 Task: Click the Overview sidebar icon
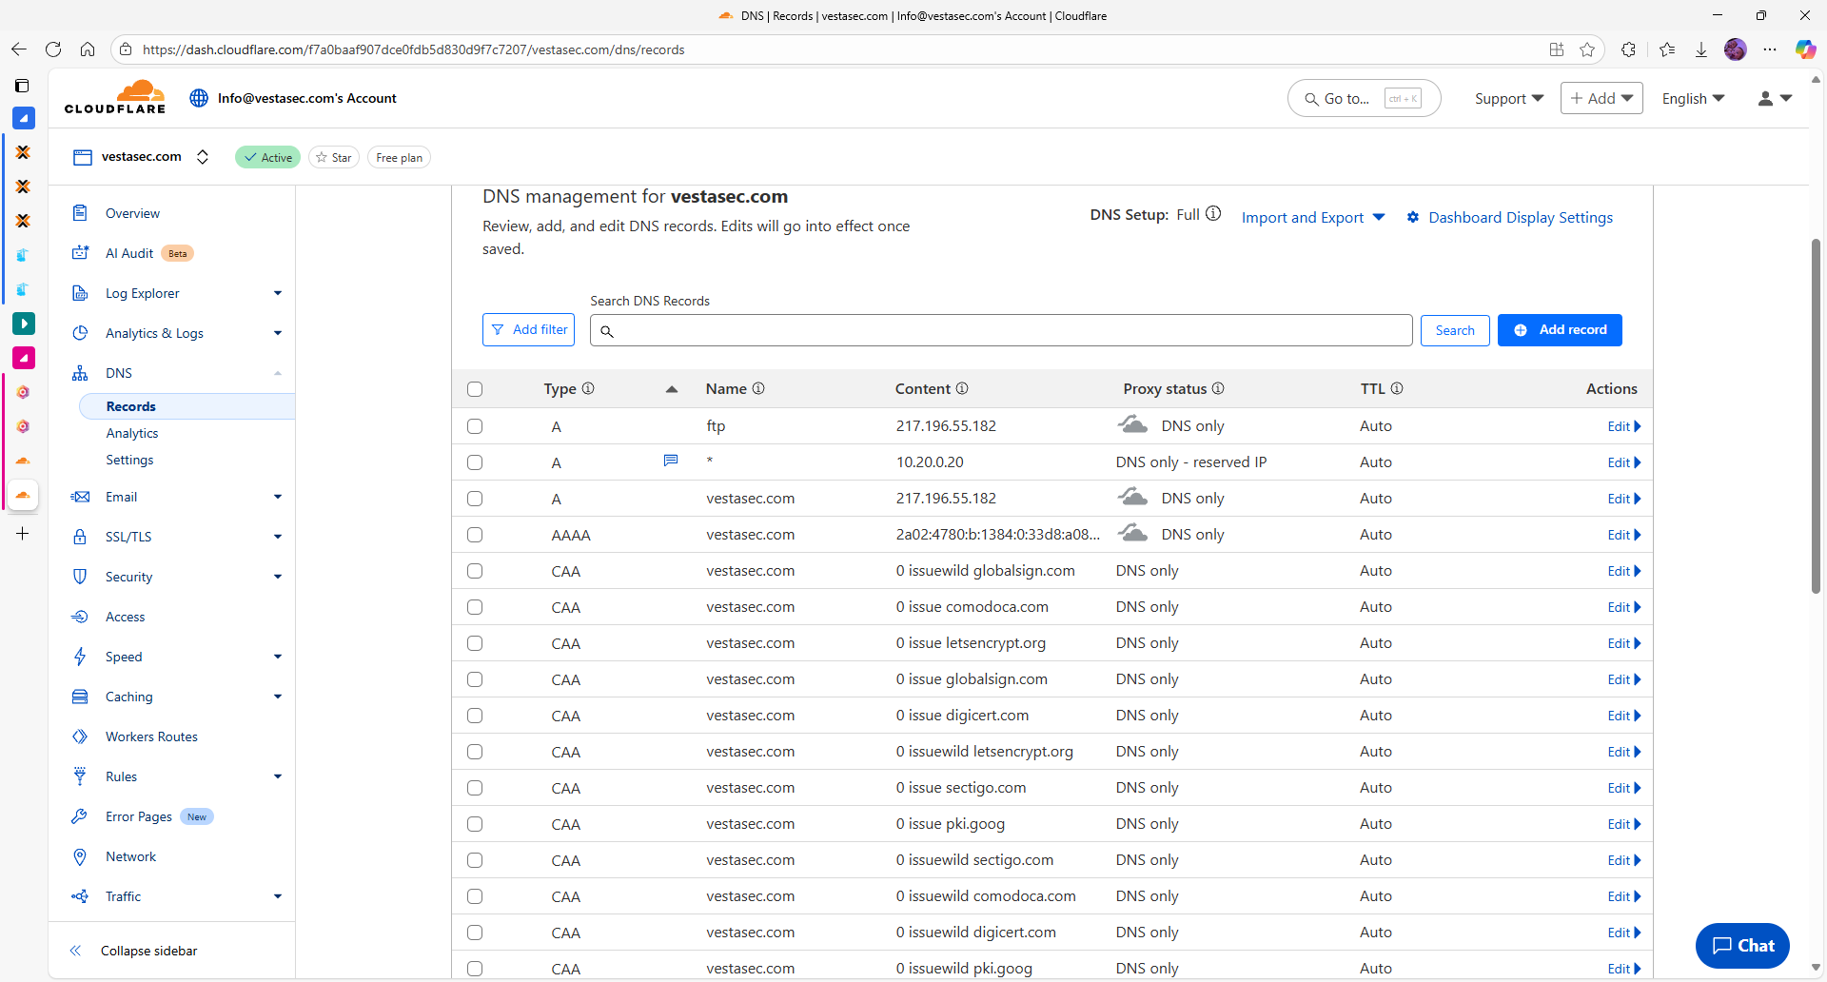[x=80, y=213]
